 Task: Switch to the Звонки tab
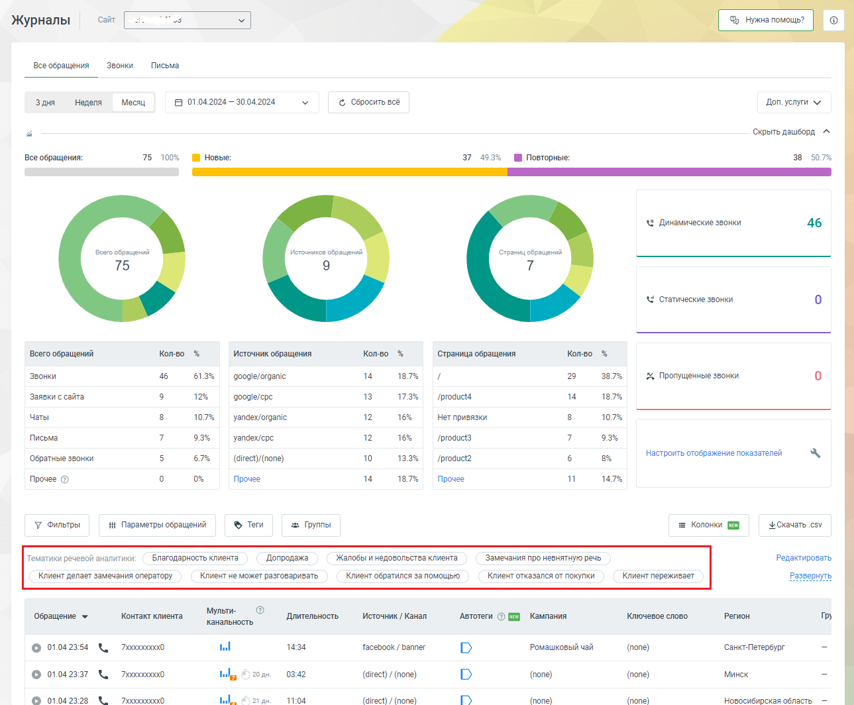(120, 66)
